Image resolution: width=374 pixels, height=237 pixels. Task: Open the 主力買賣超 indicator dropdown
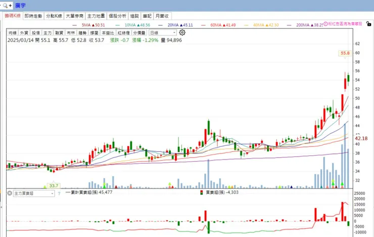click(34, 193)
